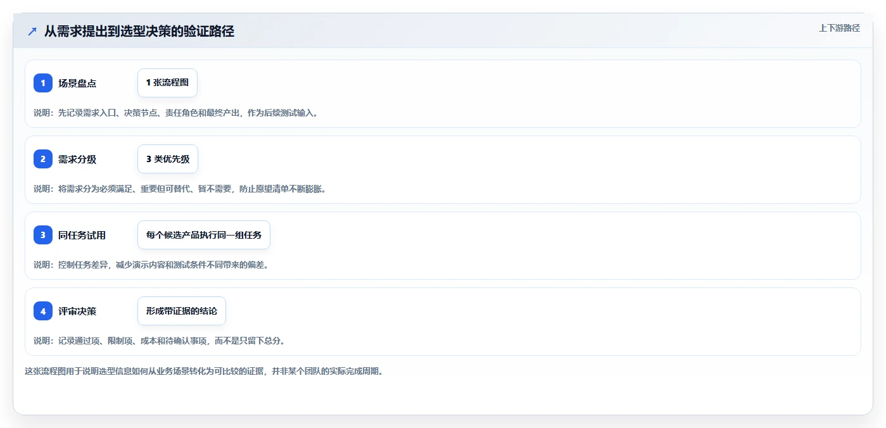Click the step 2 number badge
886x428 pixels.
click(43, 159)
